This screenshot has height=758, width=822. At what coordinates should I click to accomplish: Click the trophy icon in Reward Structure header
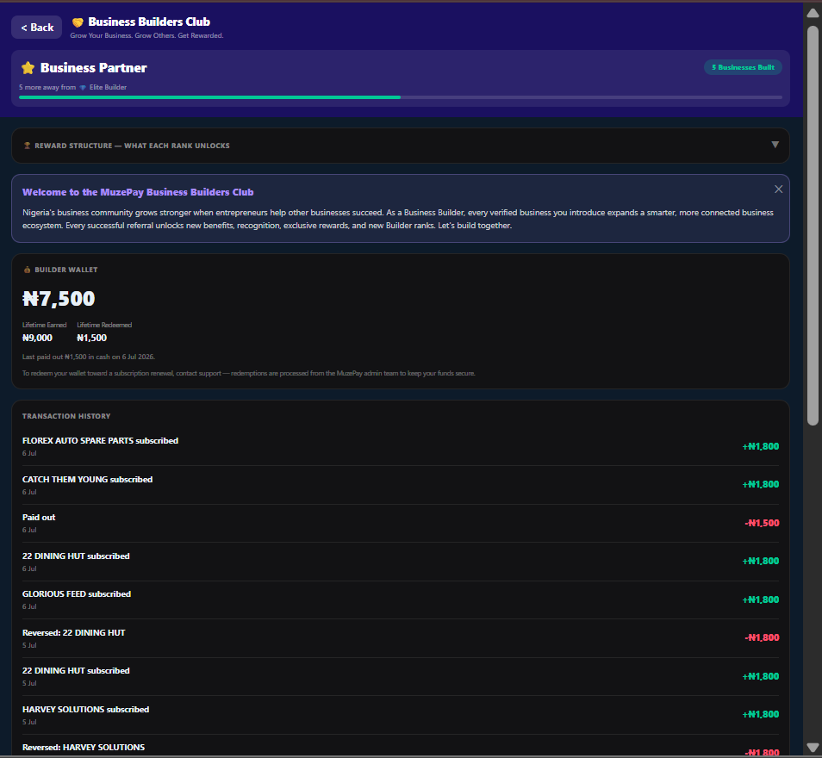click(x=28, y=146)
